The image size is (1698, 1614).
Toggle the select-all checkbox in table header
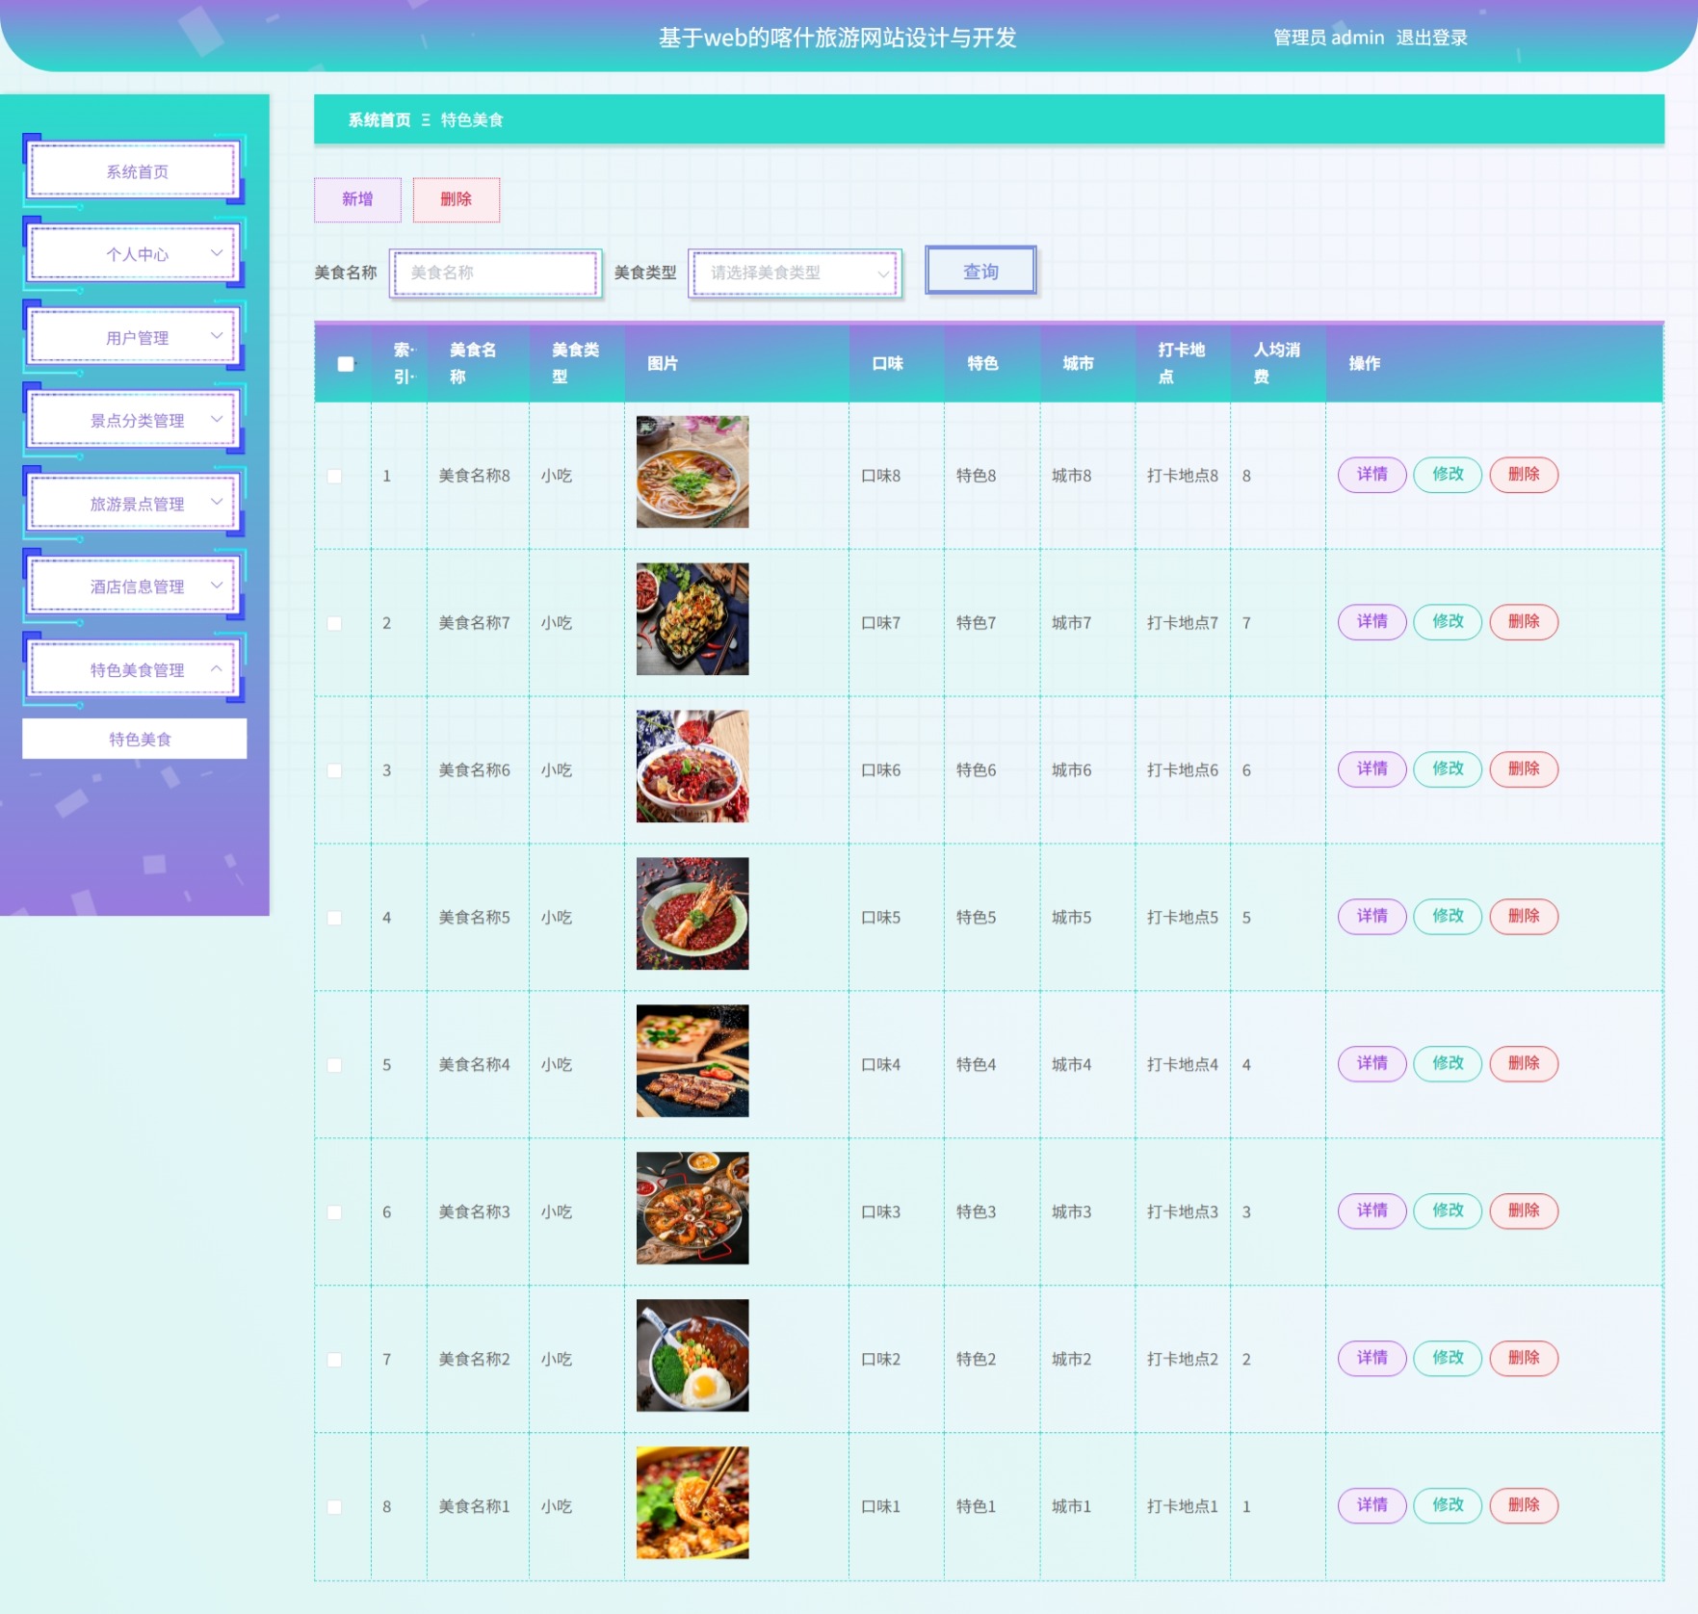[345, 364]
